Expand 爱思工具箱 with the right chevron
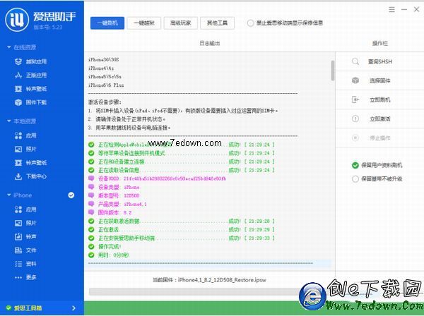The image size is (424, 316). point(73,308)
